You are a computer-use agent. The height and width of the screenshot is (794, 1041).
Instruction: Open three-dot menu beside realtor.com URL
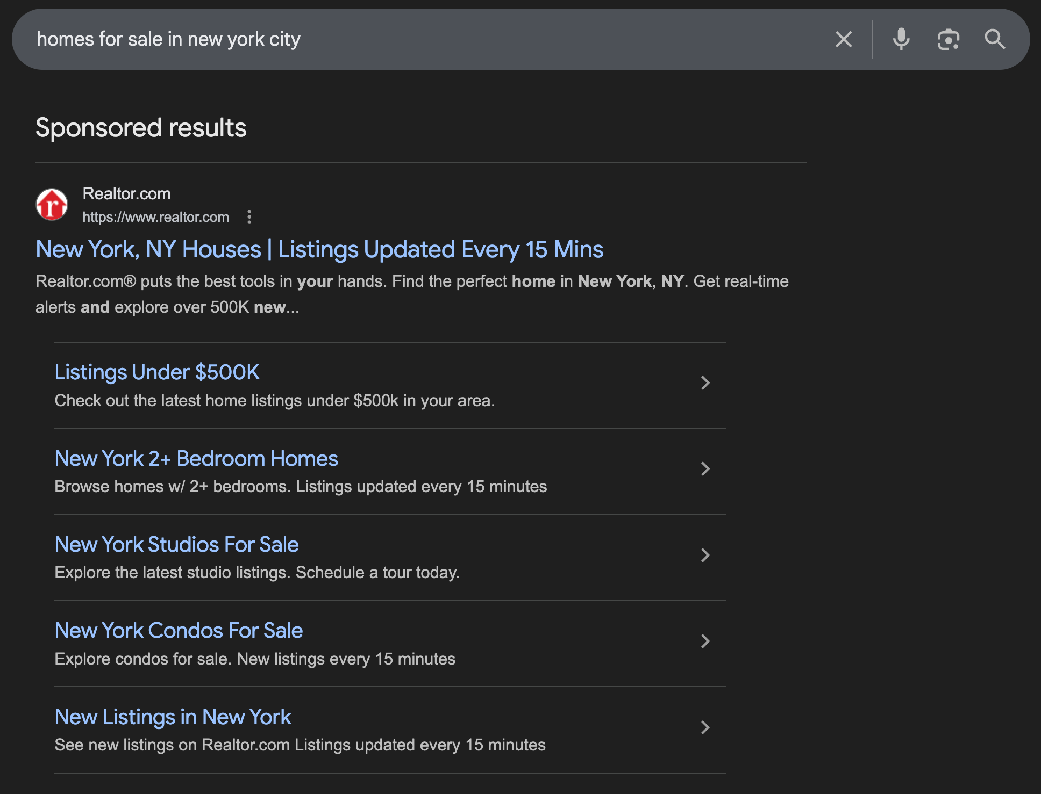[x=249, y=217]
